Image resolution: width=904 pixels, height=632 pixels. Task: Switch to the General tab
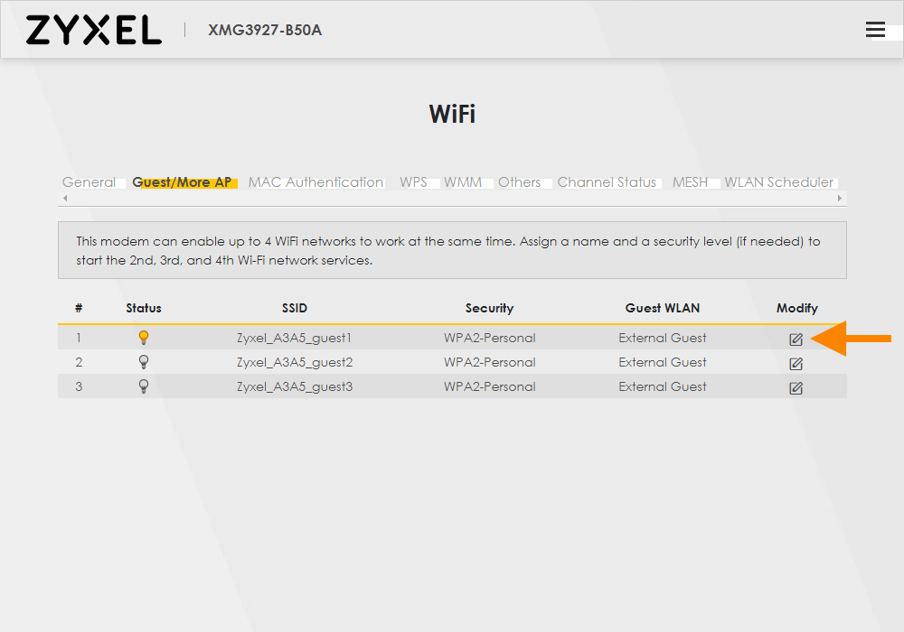[89, 182]
